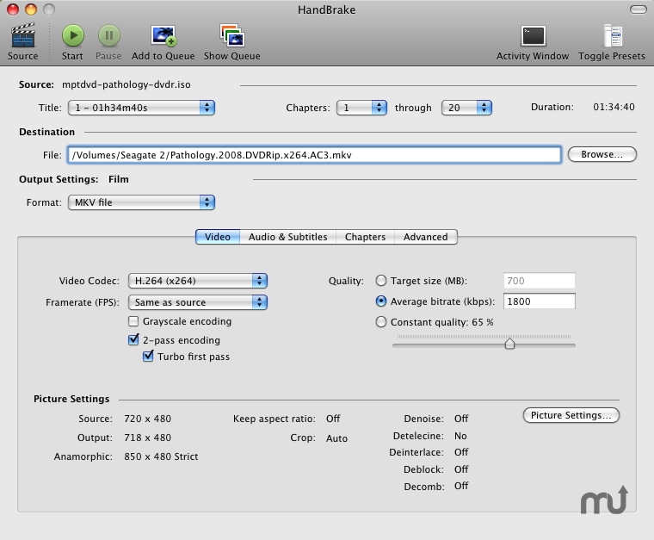
Task: Expand the Format MKV file dropdown
Action: [x=141, y=202]
